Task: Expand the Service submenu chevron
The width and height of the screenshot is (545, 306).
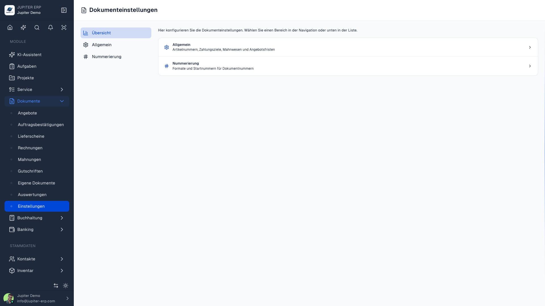Action: [x=62, y=90]
